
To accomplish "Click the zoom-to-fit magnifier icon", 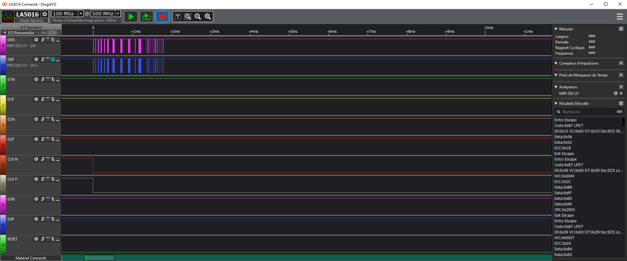I will (188, 16).
